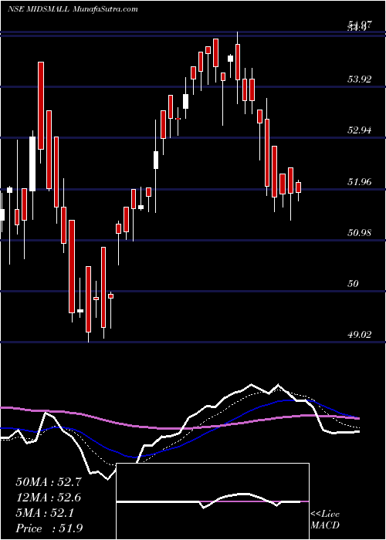Select the 52.94 price axis label
Viewport: 386px width, 540px height.
point(360,130)
